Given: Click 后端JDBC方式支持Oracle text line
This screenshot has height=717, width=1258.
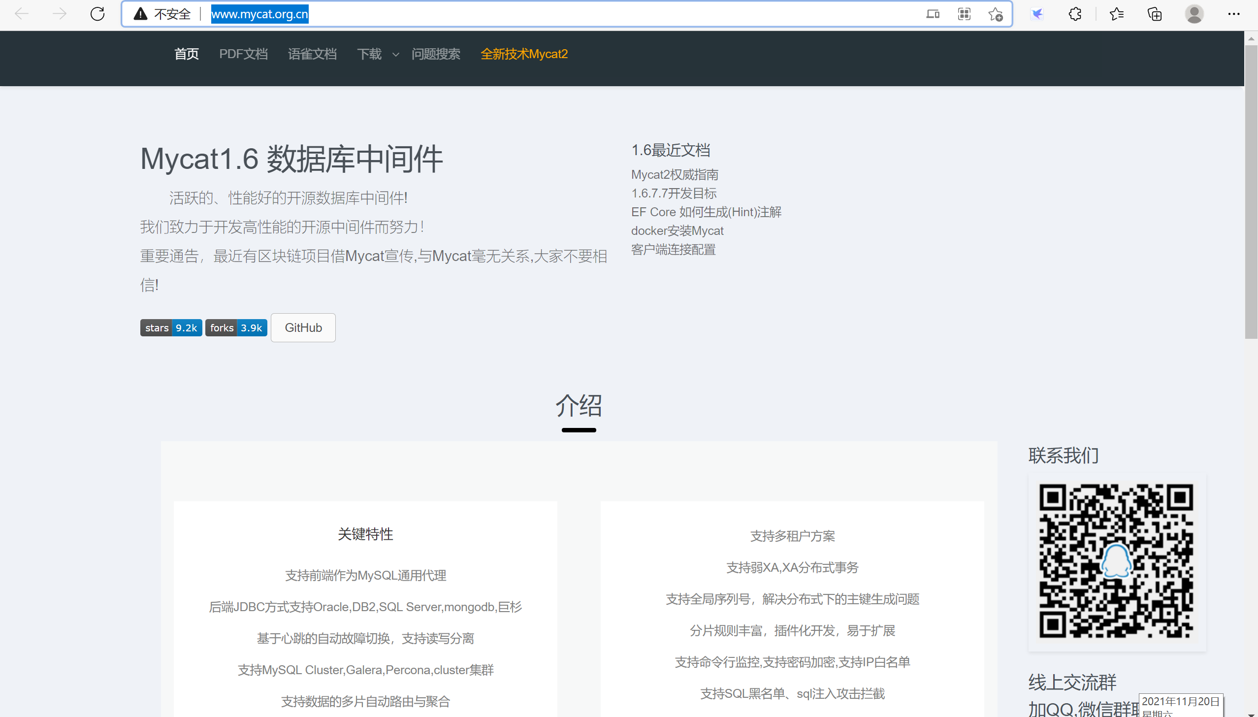Looking at the screenshot, I should click(365, 607).
